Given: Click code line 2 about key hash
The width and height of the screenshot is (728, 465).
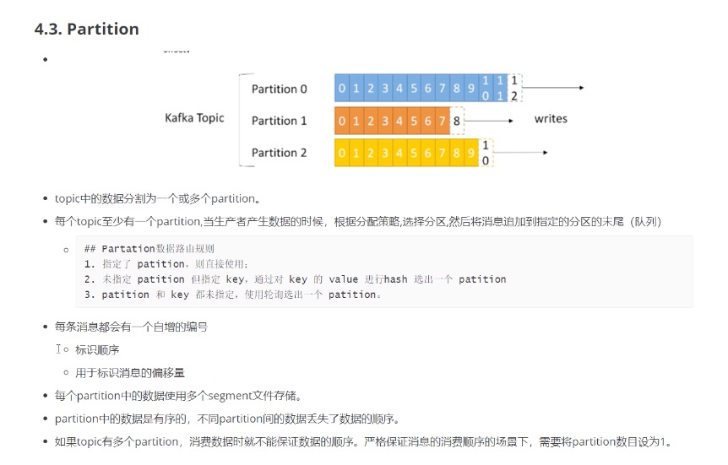Looking at the screenshot, I should pos(295,279).
